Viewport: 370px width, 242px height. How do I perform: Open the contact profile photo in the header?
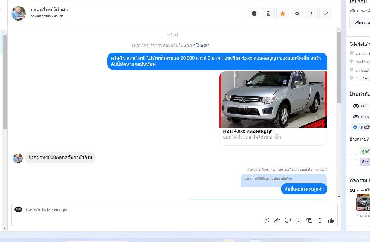tap(19, 13)
